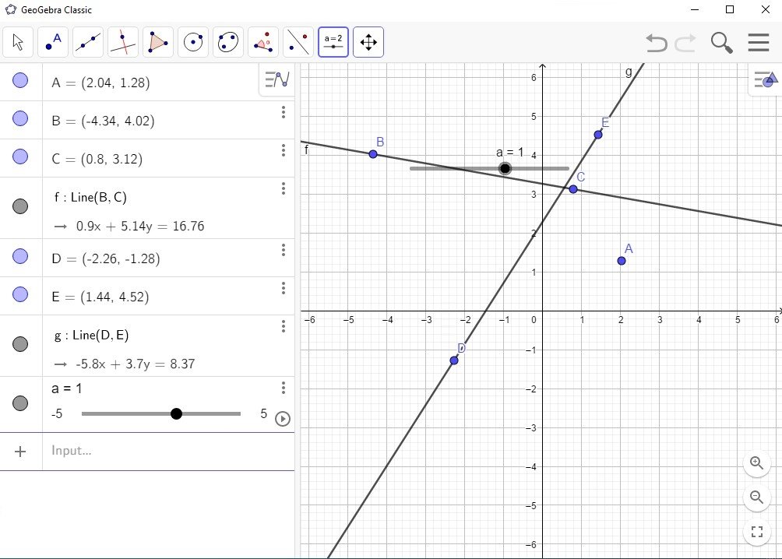The width and height of the screenshot is (782, 559).
Task: Click the equation -5.8x + 3.7y = 8.37
Action: coord(136,364)
